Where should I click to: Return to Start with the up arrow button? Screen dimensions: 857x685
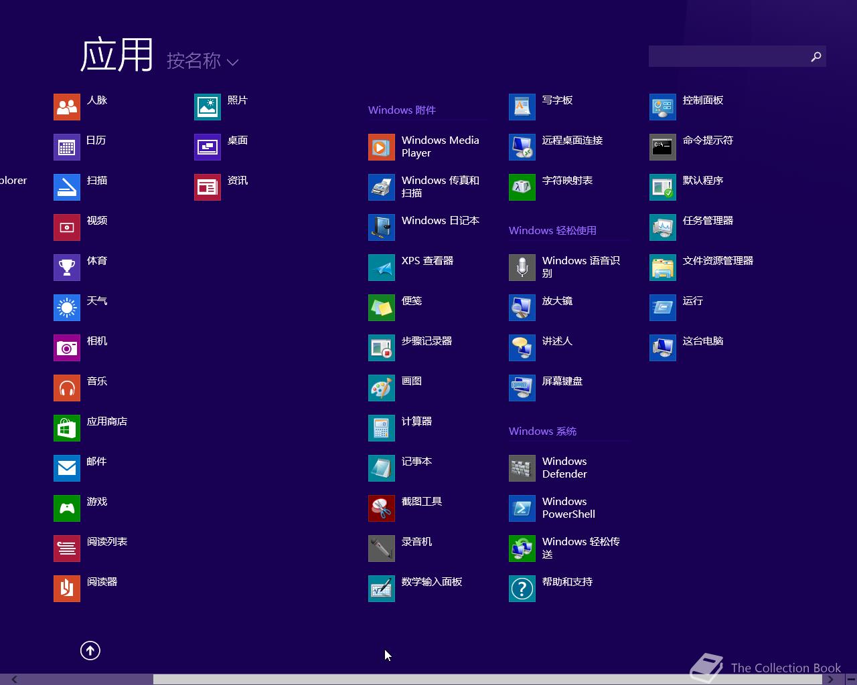[x=90, y=650]
